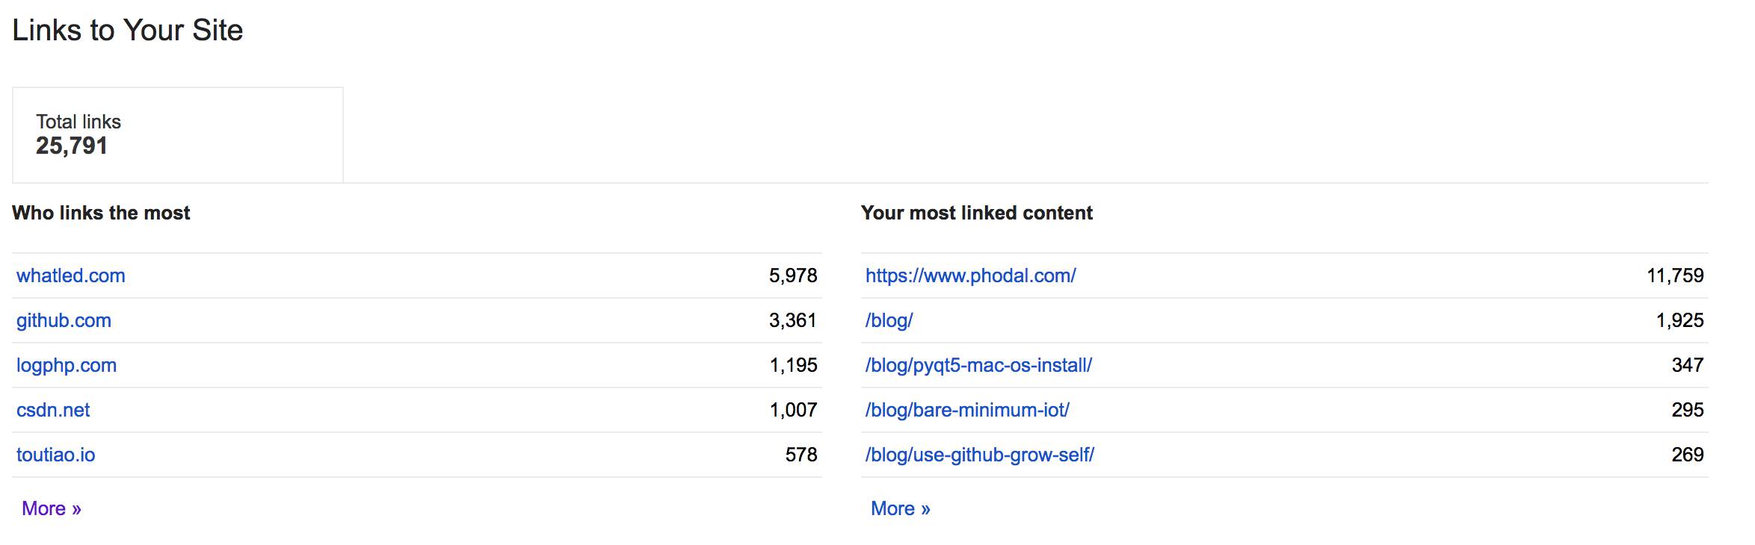Click the 5,978 count for whatled.com
The width and height of the screenshot is (1755, 545).
click(793, 275)
